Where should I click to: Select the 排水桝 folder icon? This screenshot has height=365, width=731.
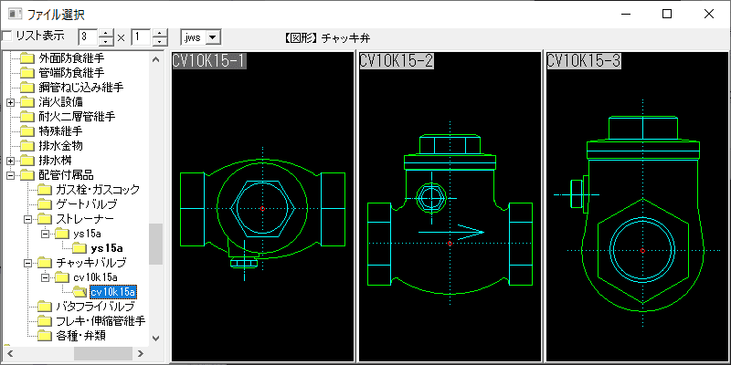coord(28,161)
